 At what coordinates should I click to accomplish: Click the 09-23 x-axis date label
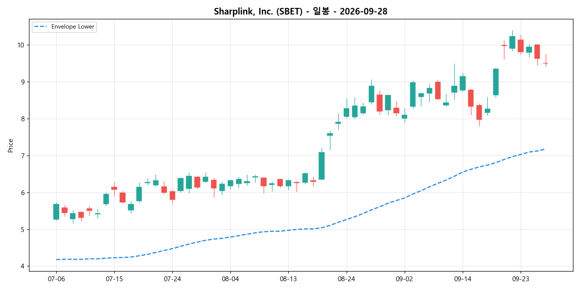pos(520,279)
